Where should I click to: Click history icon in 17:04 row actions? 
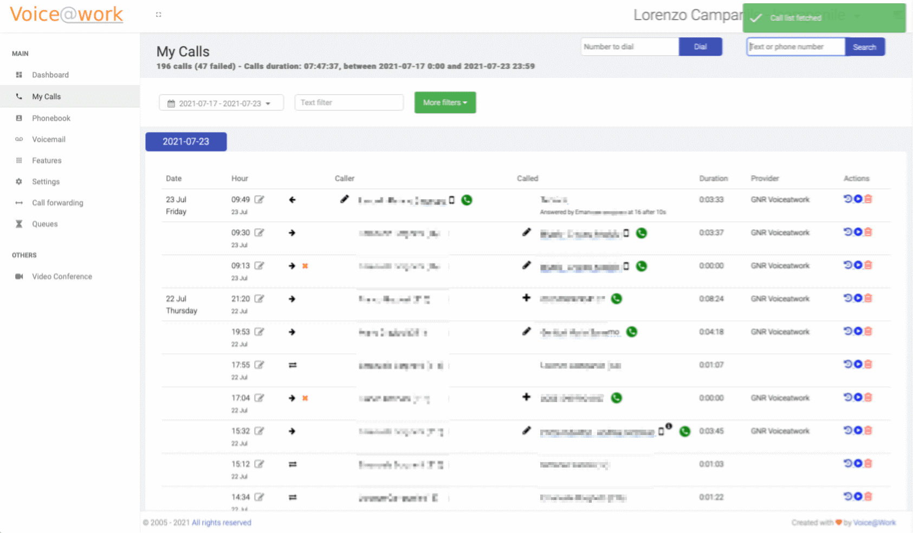click(848, 397)
